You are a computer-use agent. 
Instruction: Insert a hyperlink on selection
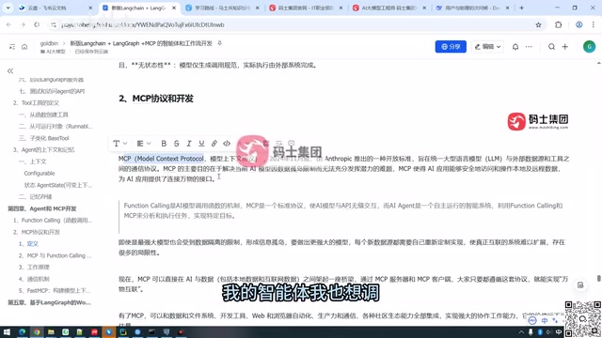pyautogui.click(x=214, y=144)
